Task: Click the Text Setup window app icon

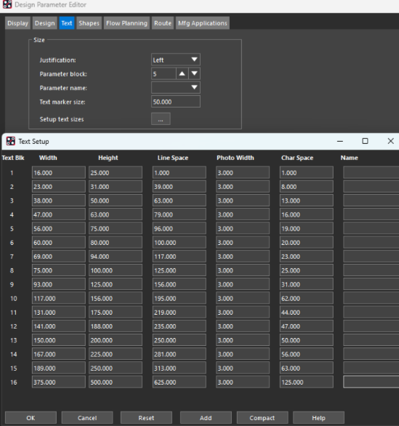Action: (x=11, y=141)
